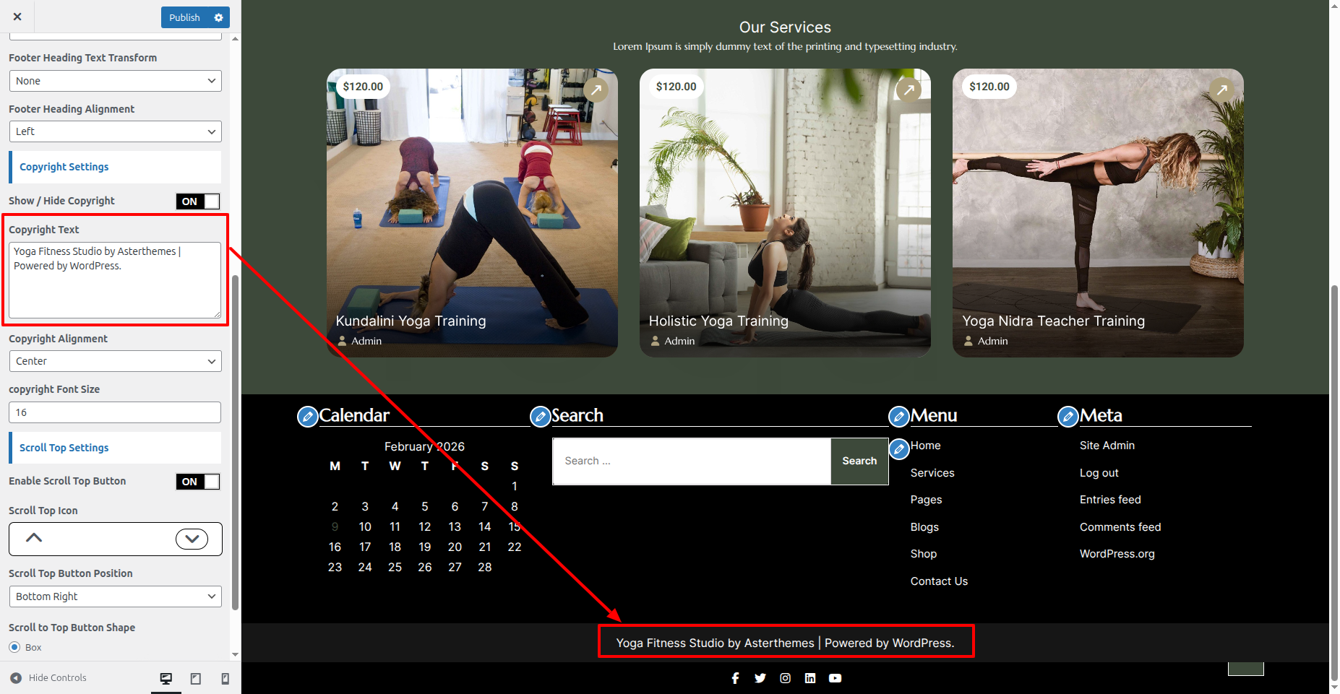
Task: Switch to mobile preview device icon
Action: pos(225,678)
